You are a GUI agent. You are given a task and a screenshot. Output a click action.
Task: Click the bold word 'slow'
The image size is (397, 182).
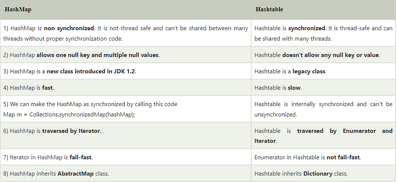pos(295,88)
